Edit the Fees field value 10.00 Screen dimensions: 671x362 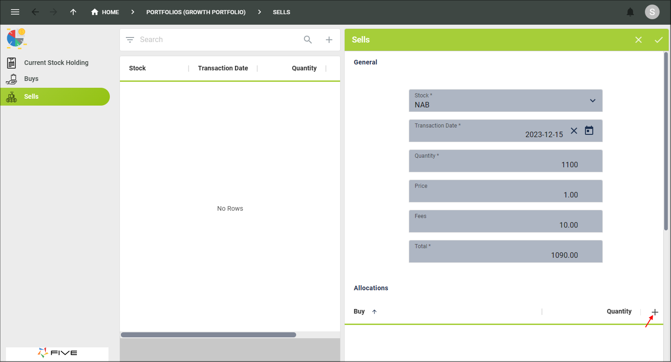pyautogui.click(x=506, y=221)
